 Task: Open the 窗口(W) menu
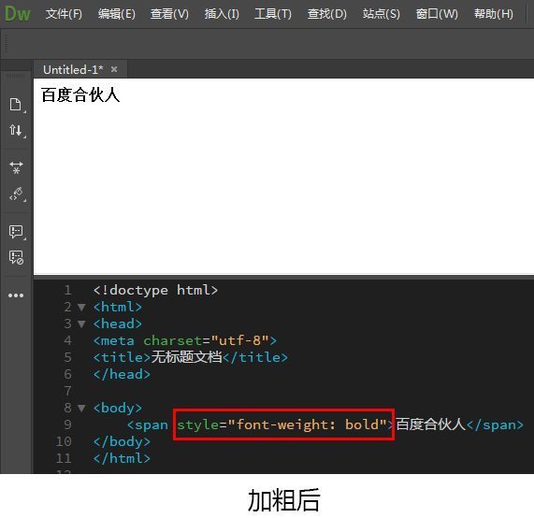(437, 14)
